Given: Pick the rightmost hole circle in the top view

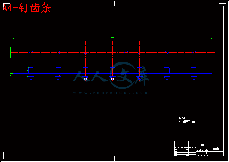Looking at the screenshot, I should (194, 52).
